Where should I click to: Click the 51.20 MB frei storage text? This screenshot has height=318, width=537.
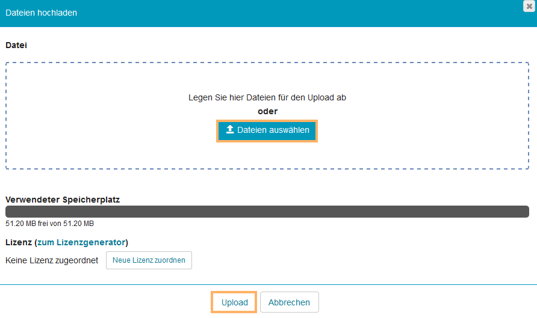(49, 224)
